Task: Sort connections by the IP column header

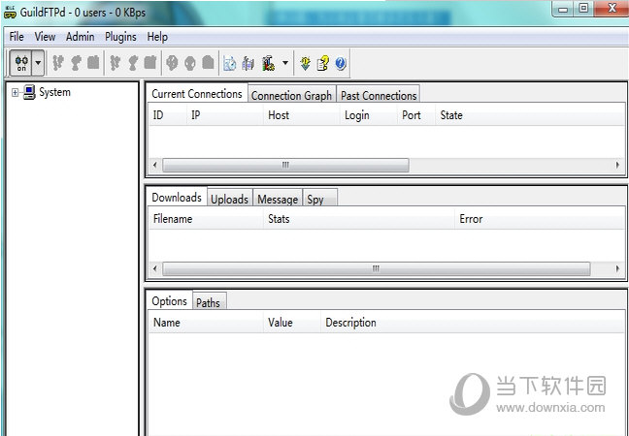Action: [224, 115]
